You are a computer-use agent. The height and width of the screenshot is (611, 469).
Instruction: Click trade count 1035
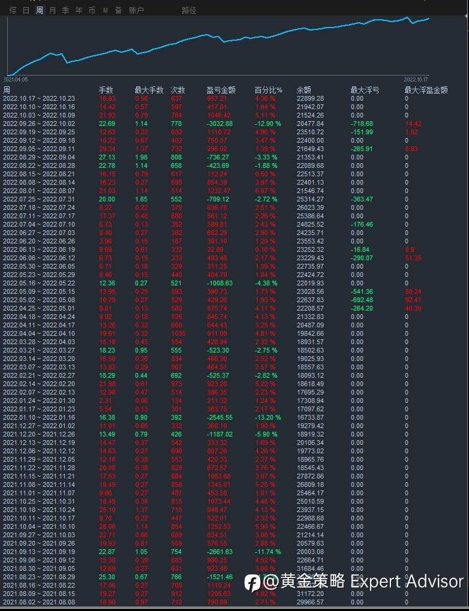(179, 333)
